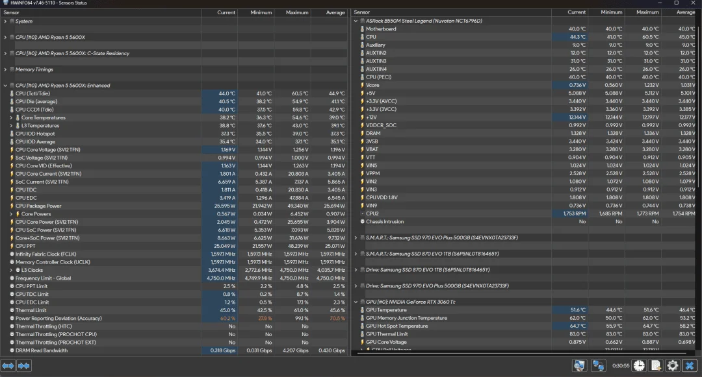This screenshot has width=702, height=377.
Task: Click the circle icon beside Thermal Limit
Action: point(12,310)
